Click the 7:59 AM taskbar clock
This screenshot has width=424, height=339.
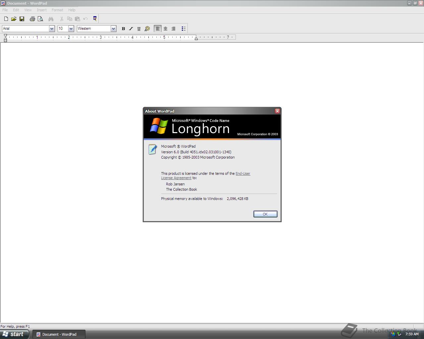412,334
